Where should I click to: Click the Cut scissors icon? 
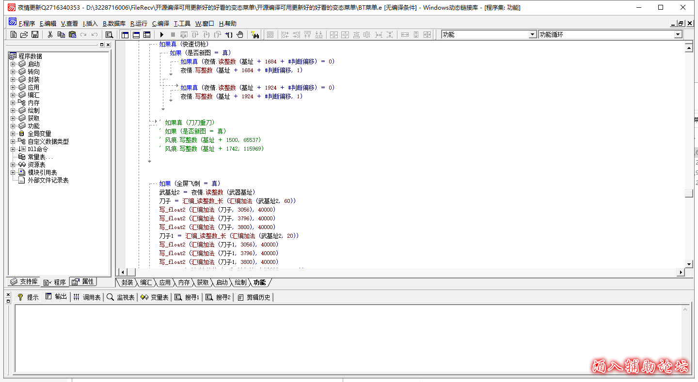(x=50, y=34)
